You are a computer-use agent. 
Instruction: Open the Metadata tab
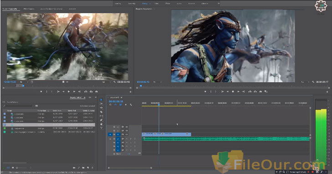(x=73, y=9)
